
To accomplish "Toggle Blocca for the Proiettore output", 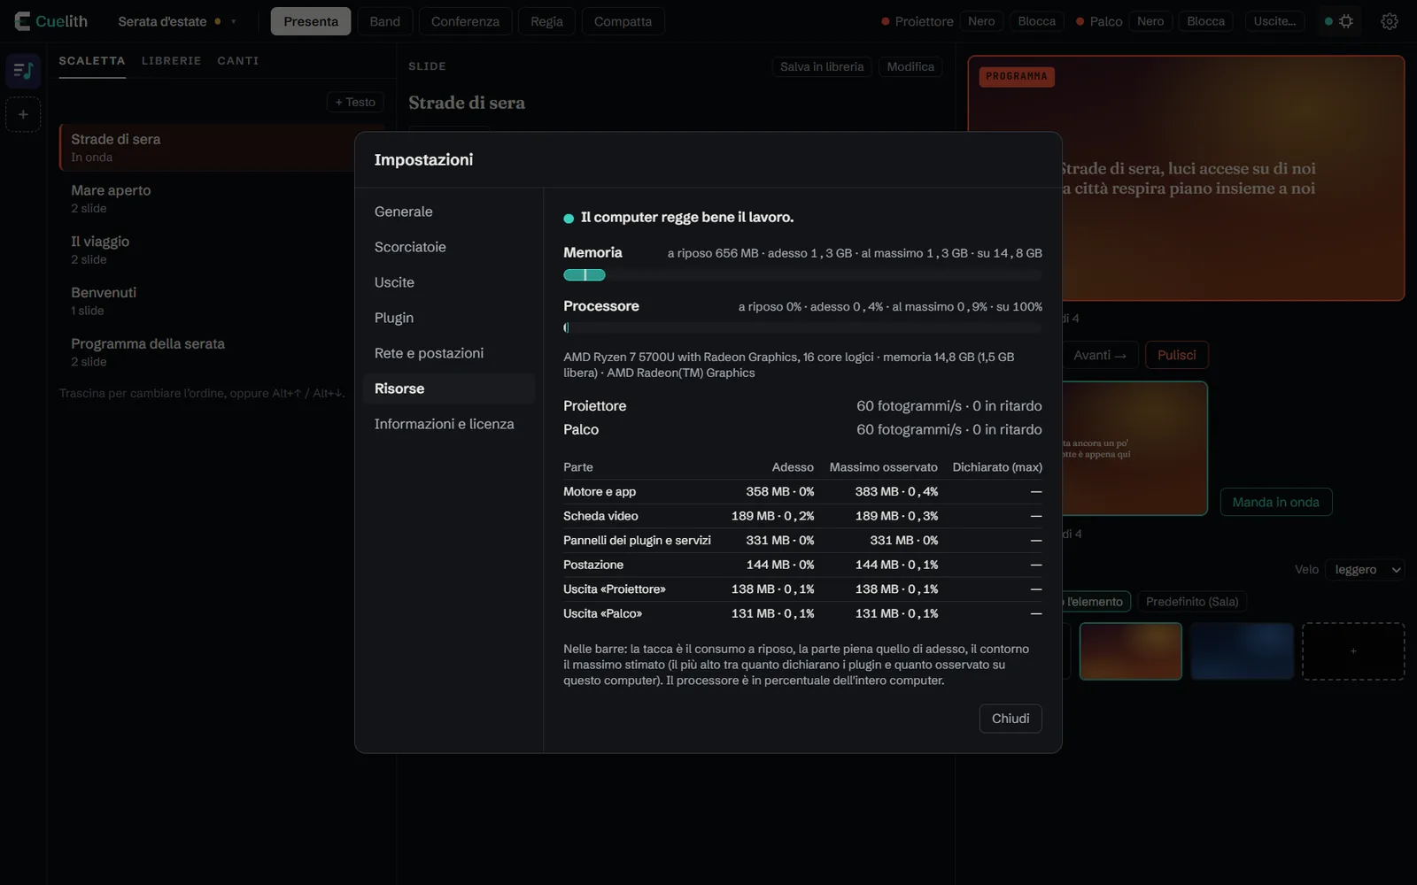I will (x=1036, y=21).
